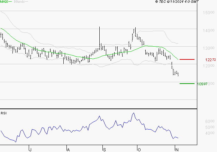Click the RSI panel label

point(3,113)
